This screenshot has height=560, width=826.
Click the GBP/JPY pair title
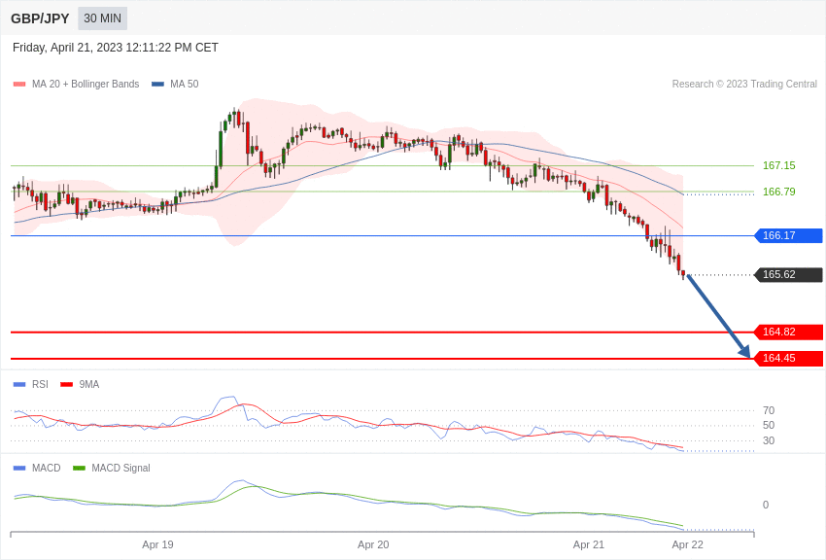click(x=40, y=18)
